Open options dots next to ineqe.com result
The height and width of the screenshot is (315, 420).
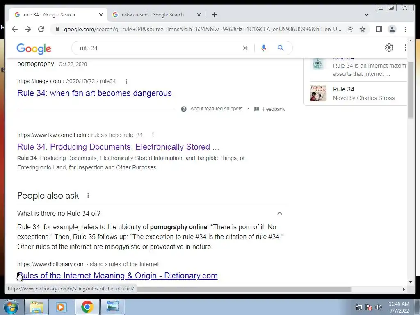click(126, 81)
